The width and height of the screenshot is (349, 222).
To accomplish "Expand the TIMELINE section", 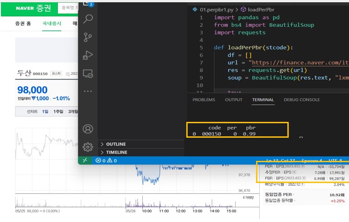I will (x=141, y=152).
